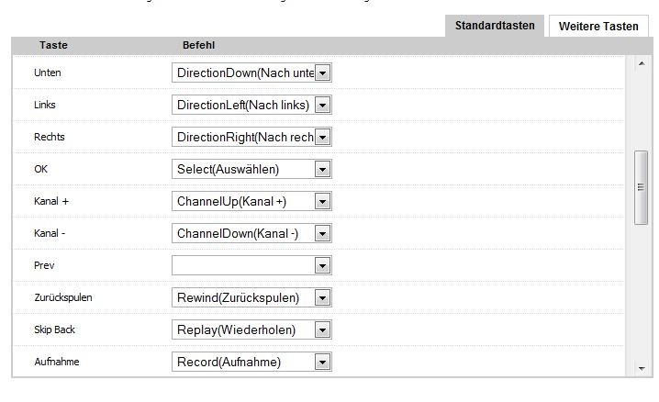
Task: Click the vertical scrollbar thumb
Action: [641, 187]
